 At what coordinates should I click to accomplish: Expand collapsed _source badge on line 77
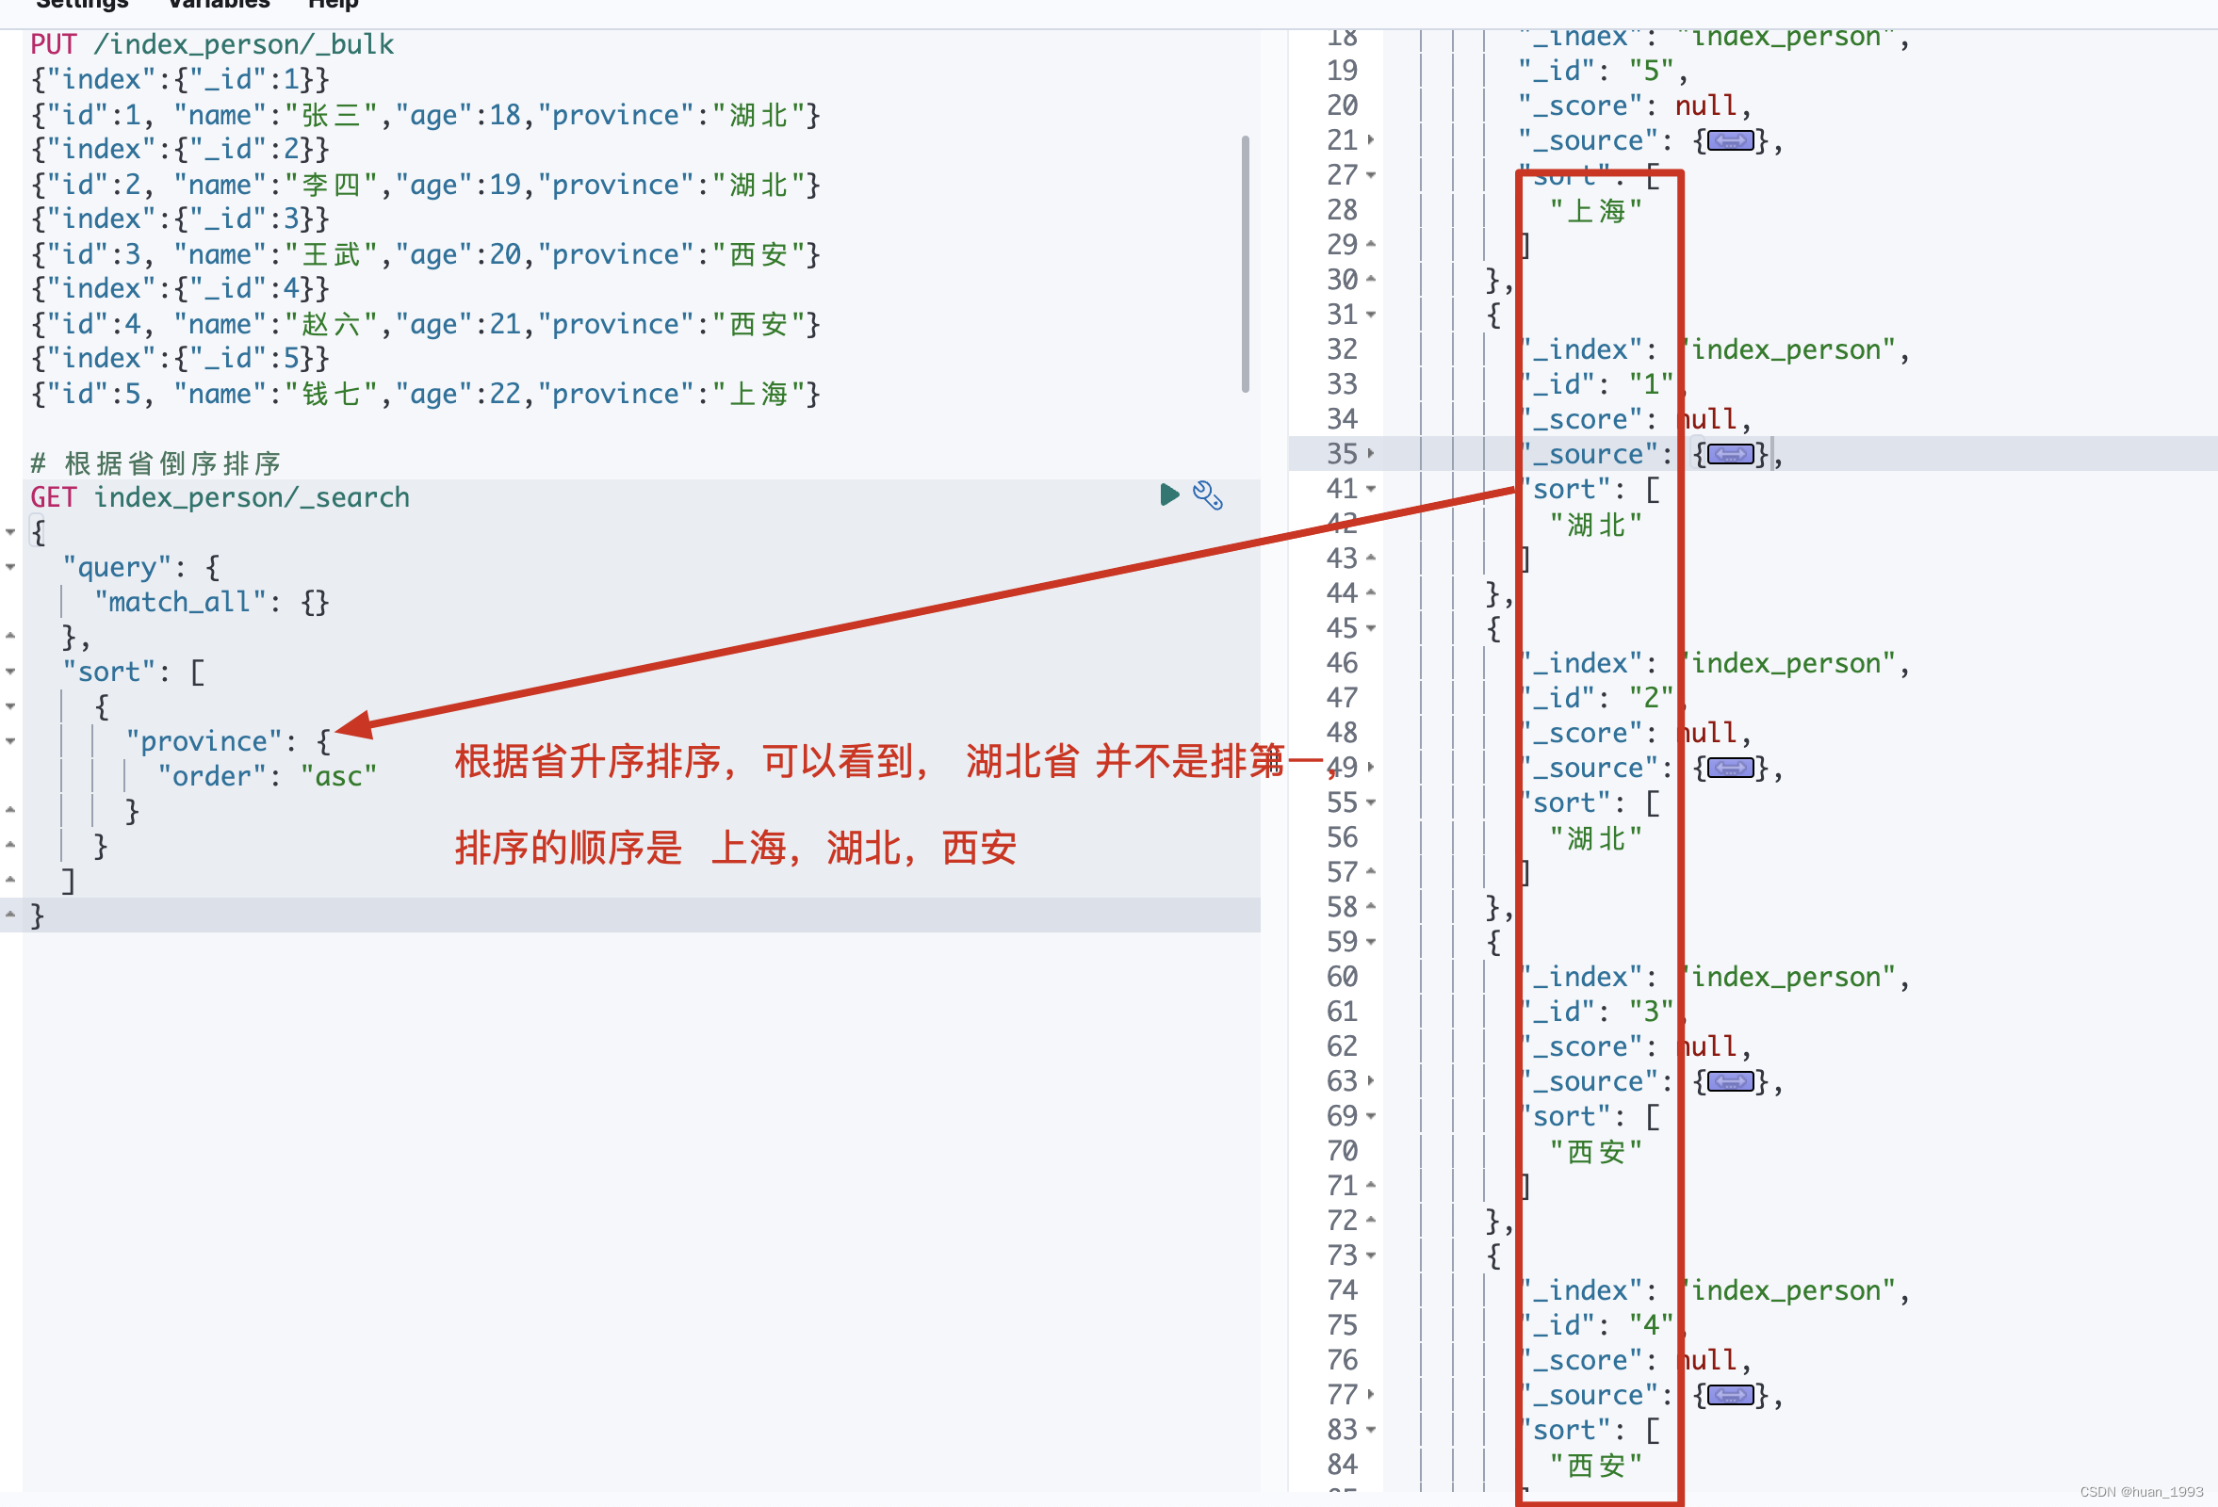point(1729,1396)
